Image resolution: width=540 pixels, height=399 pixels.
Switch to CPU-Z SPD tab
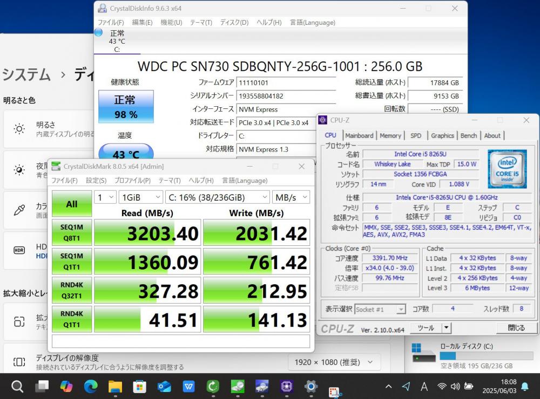tap(416, 135)
